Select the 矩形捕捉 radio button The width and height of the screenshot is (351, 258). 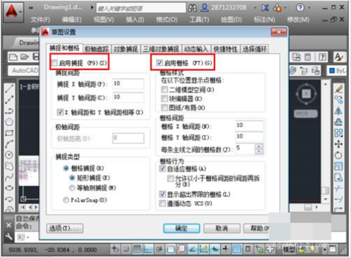(x=72, y=178)
